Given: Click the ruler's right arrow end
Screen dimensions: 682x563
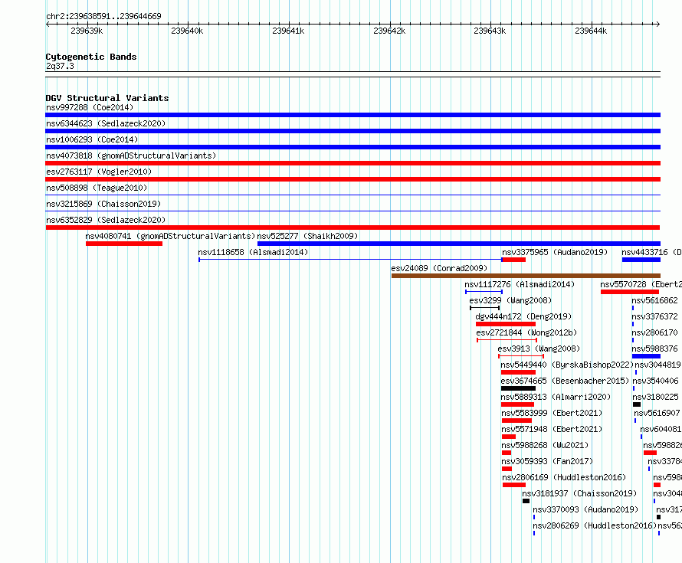Looking at the screenshot, I should [x=658, y=25].
